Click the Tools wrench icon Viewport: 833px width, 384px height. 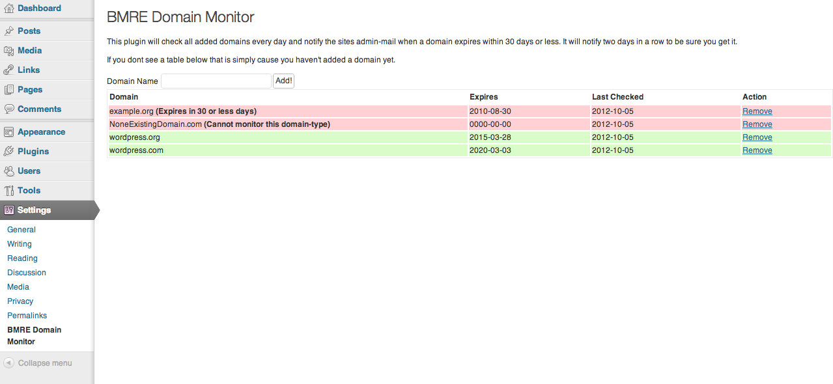(x=8, y=190)
